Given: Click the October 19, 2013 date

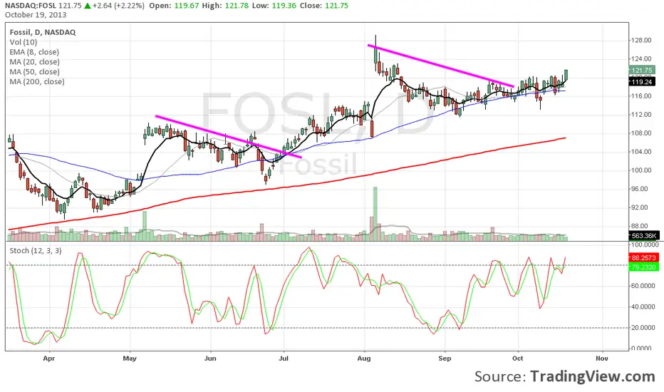Looking at the screenshot, I should point(36,15).
